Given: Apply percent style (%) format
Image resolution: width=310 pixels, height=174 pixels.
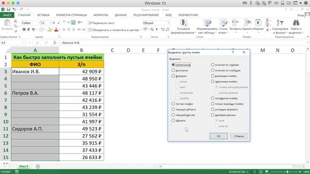Looking at the screenshot, I should (152, 29).
